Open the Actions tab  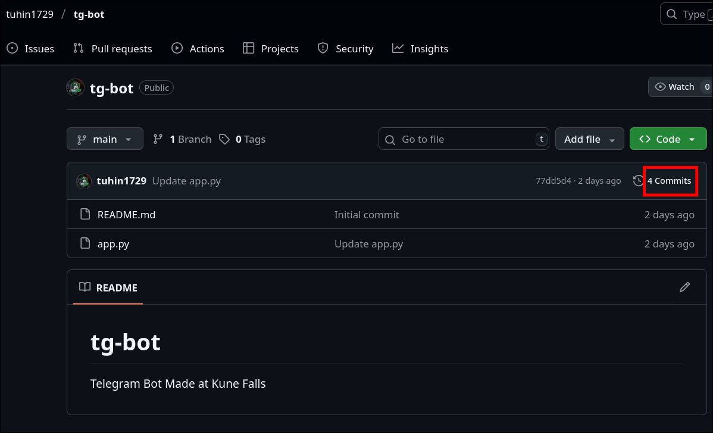[x=198, y=49]
